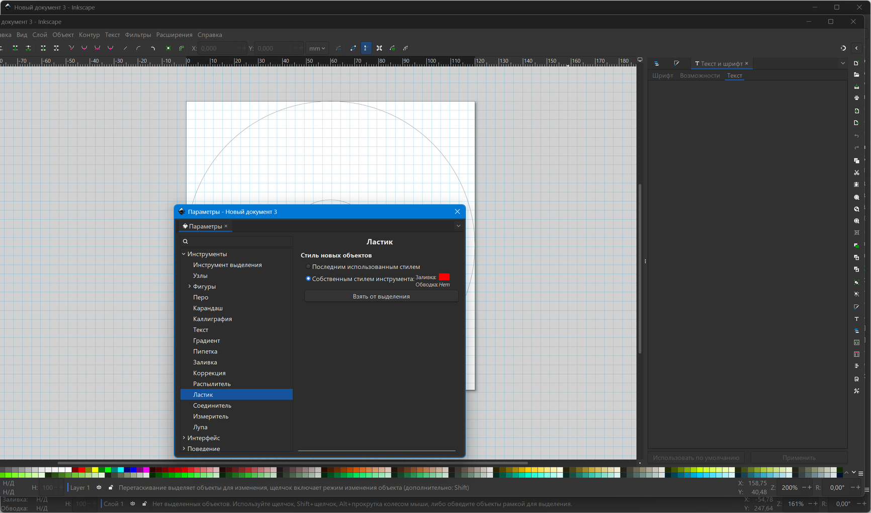Click the red Заливка color swatch
The width and height of the screenshot is (871, 513).
click(x=444, y=277)
